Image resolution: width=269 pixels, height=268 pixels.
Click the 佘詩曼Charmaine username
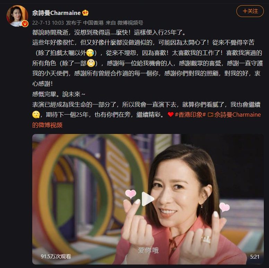(x=56, y=13)
